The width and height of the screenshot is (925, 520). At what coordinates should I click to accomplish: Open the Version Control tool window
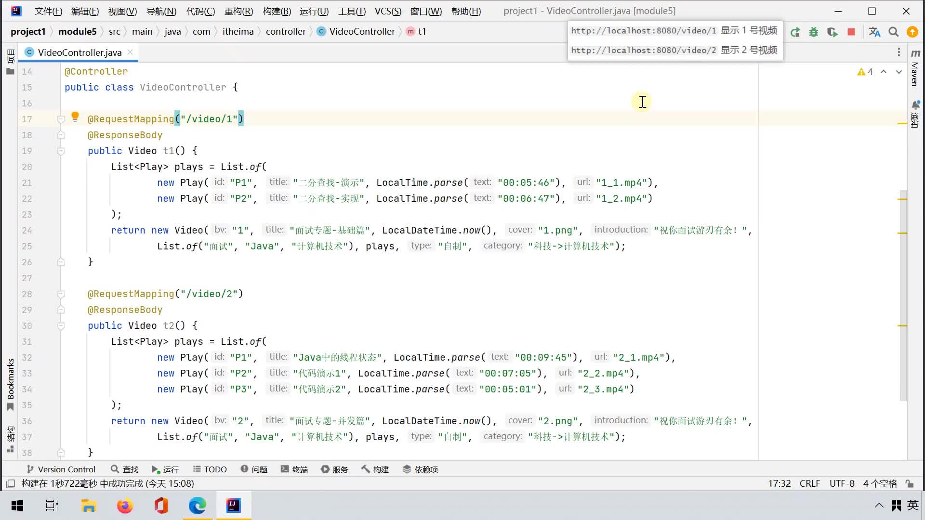pos(61,469)
